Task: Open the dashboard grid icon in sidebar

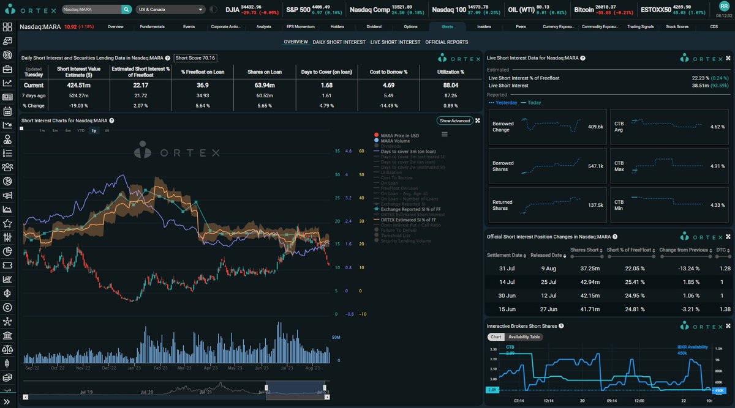Action: pos(7,27)
